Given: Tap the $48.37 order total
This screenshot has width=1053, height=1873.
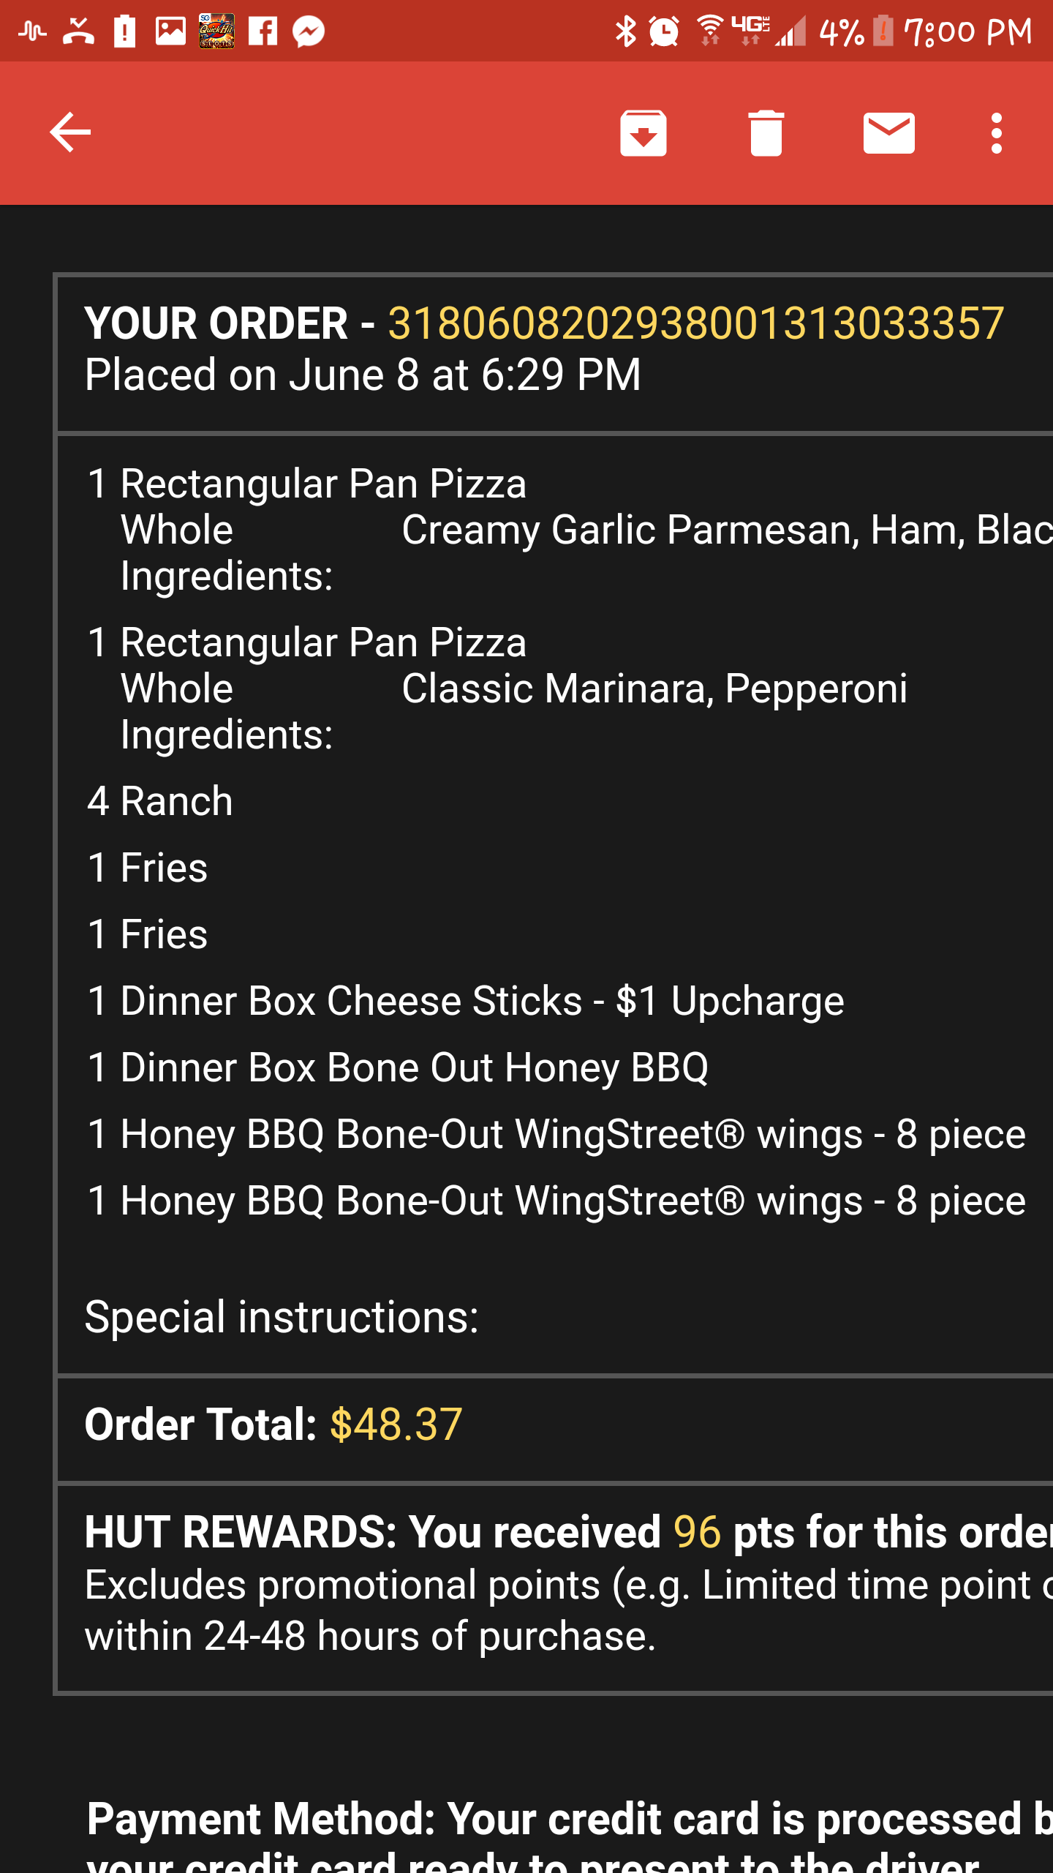Looking at the screenshot, I should click(396, 1425).
